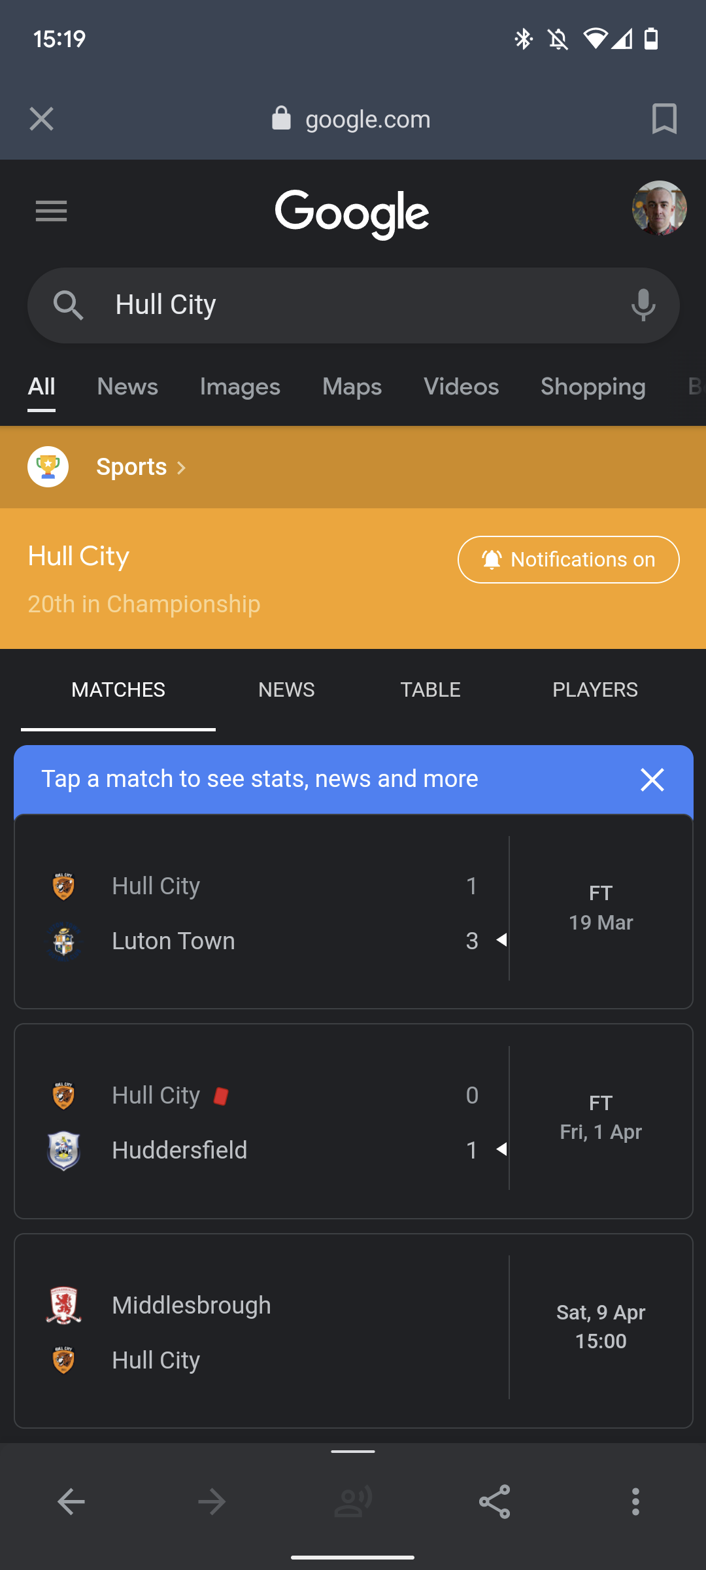Select the News search filter
706x1570 pixels.
point(127,387)
